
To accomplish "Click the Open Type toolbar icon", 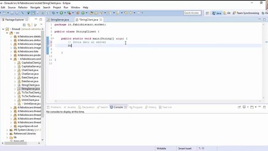I will point(91,13).
